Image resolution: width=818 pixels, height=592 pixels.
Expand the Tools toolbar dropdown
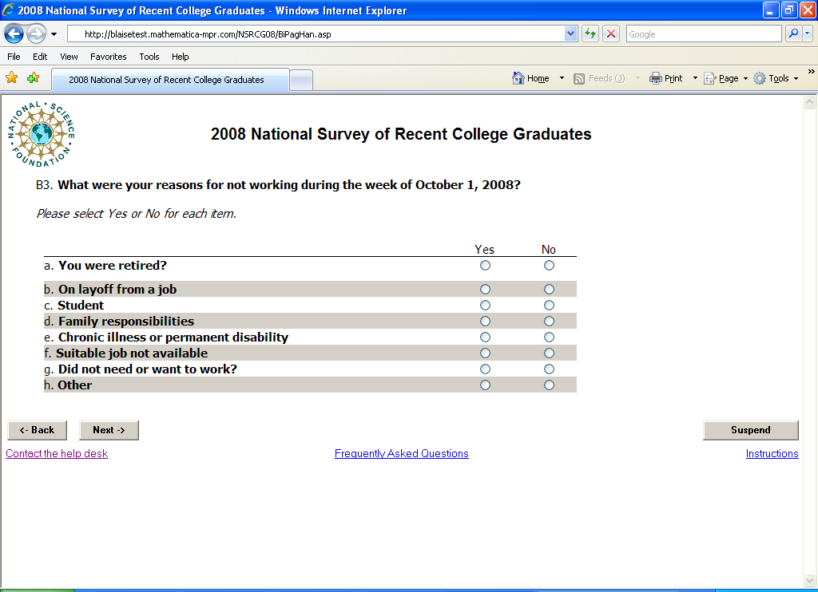pos(796,78)
